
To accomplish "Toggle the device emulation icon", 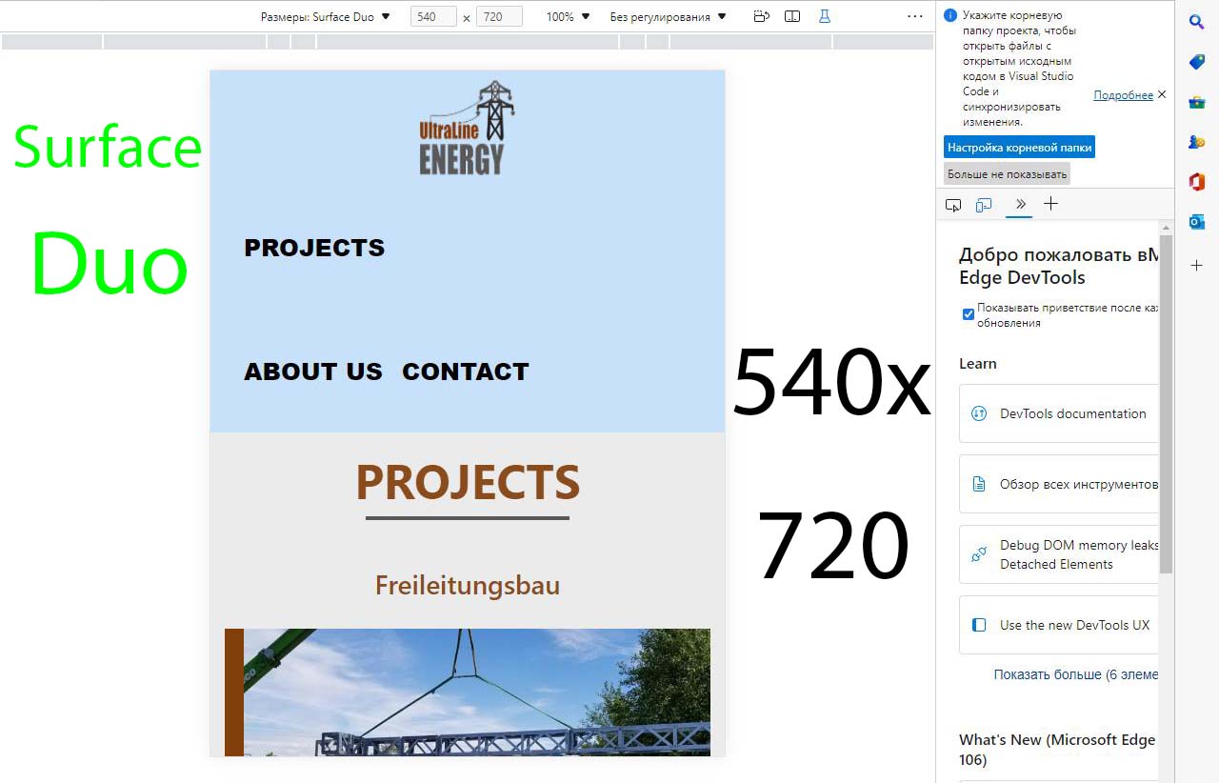I will (x=984, y=205).
